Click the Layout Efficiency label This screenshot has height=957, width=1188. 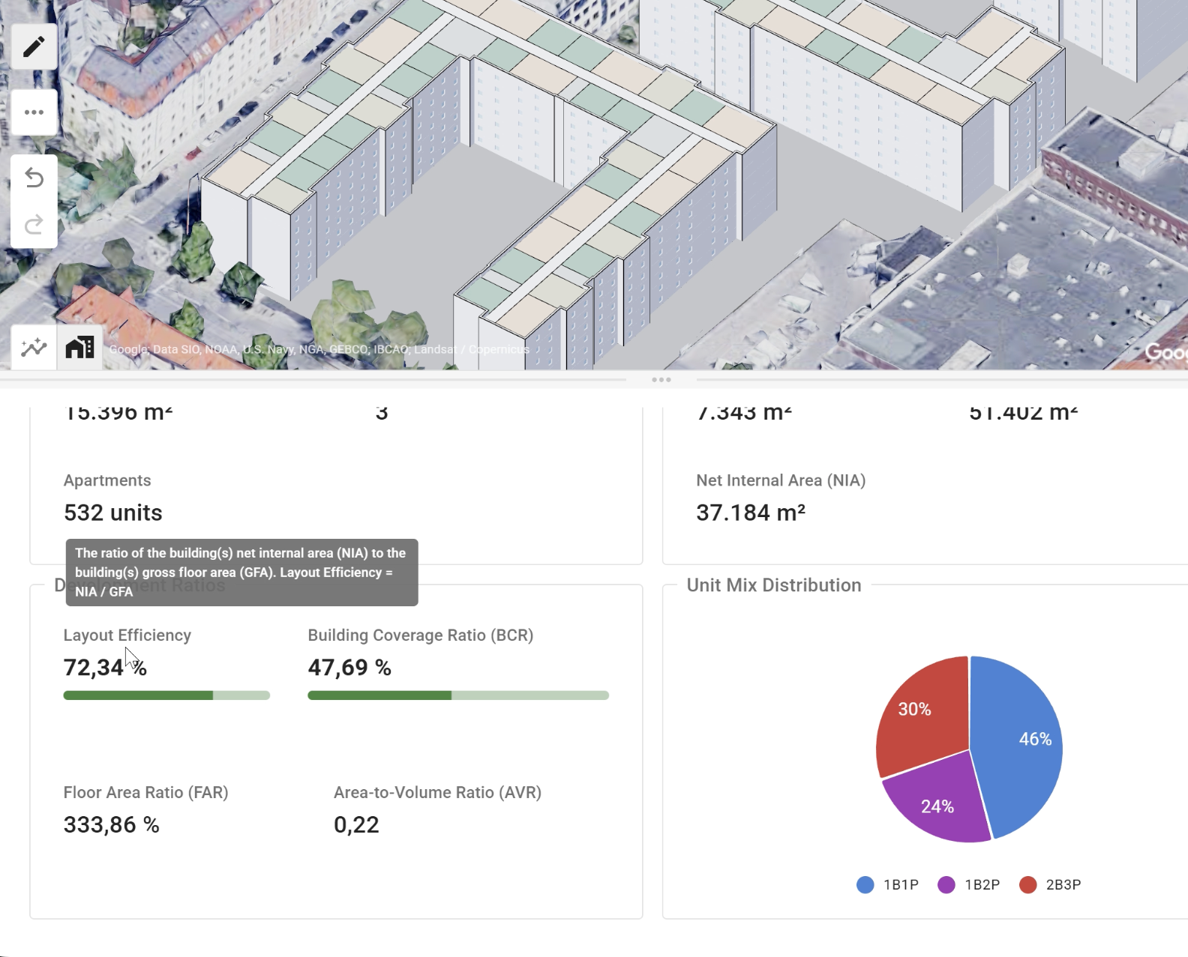pos(127,636)
